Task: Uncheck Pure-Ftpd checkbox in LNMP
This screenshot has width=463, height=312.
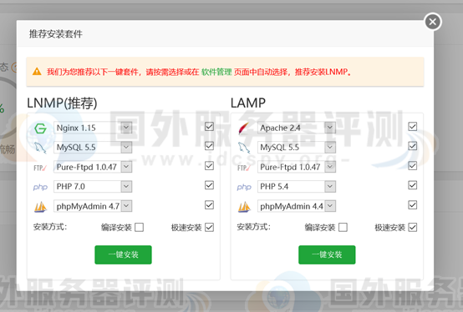Action: pyautogui.click(x=209, y=166)
